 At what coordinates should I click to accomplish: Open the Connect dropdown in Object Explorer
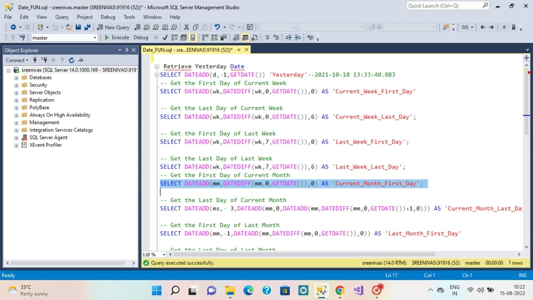(17, 60)
